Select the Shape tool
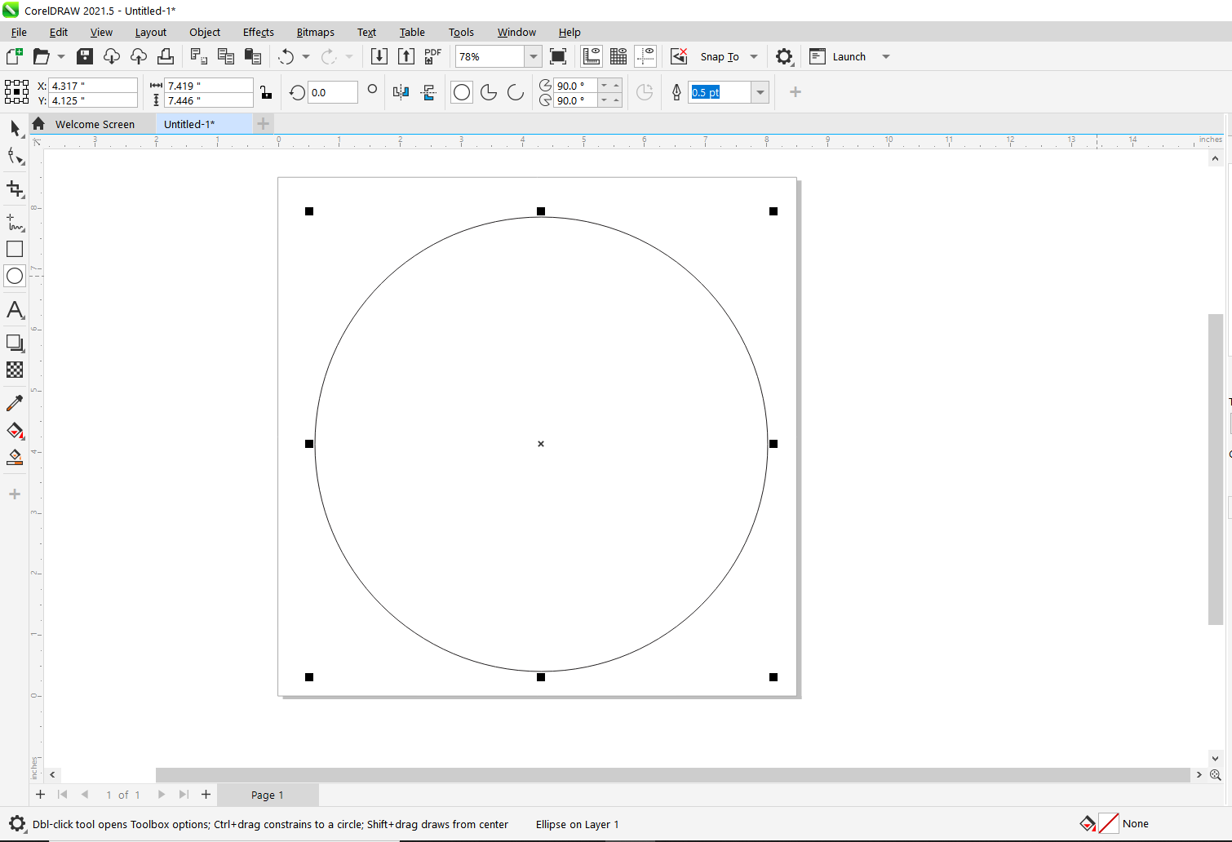Image resolution: width=1232 pixels, height=842 pixels. click(14, 157)
